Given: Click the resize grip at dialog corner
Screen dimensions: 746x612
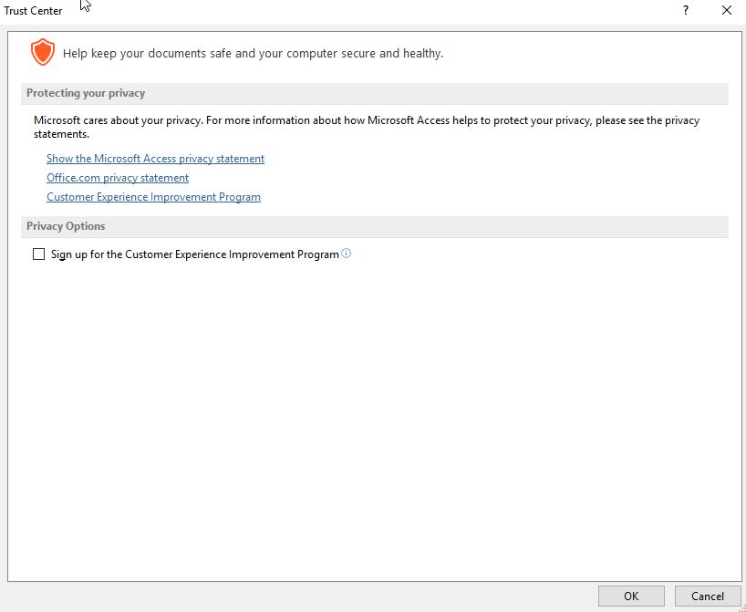Looking at the screenshot, I should [742, 608].
